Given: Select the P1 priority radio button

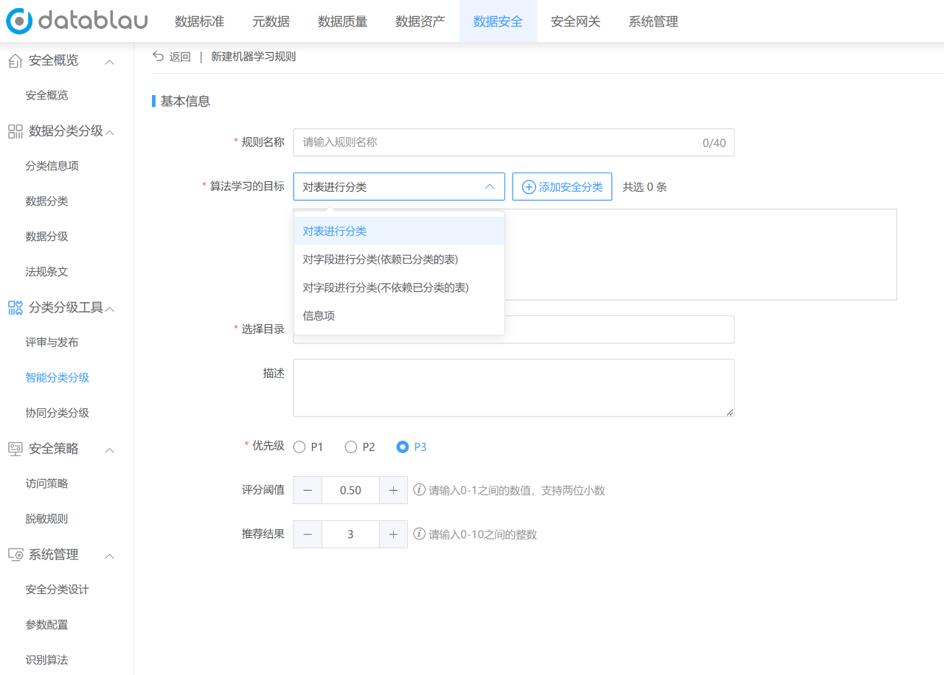Looking at the screenshot, I should [299, 447].
